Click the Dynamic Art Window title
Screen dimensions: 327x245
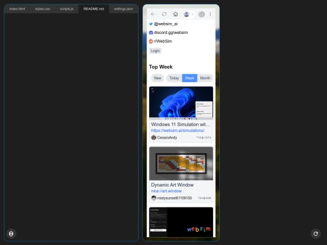[172, 185]
